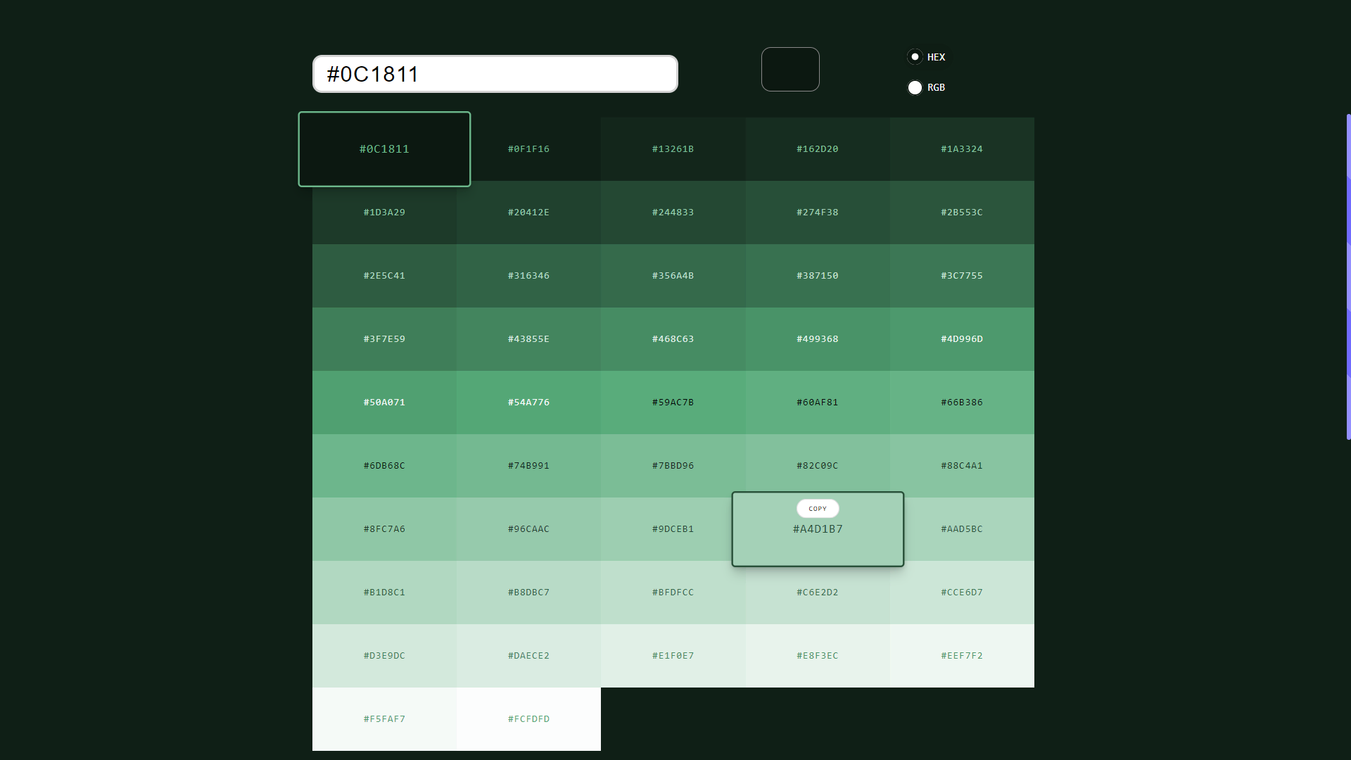The image size is (1351, 760).
Task: Choose the #F5FAF7 swatch
Action: tap(384, 719)
